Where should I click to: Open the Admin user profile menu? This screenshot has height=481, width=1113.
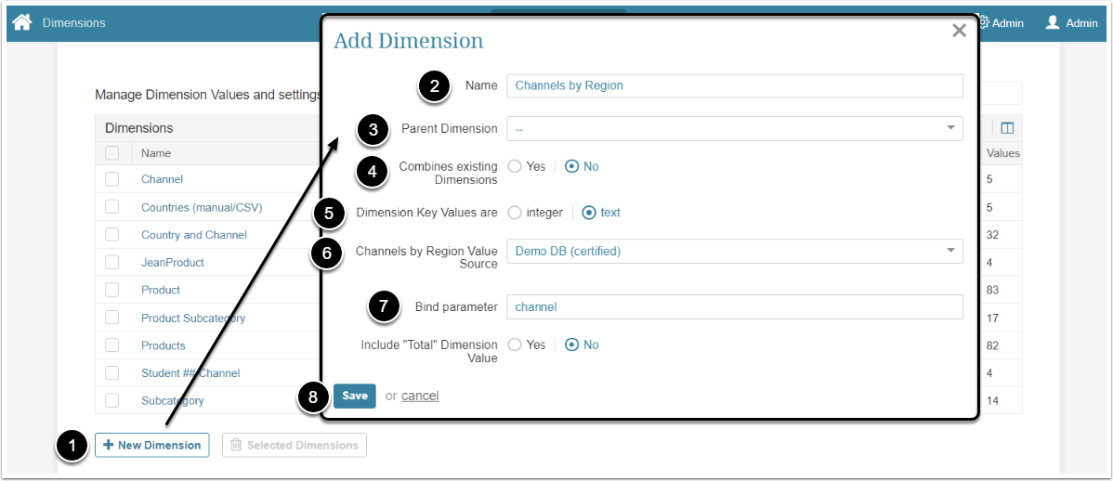pos(1072,22)
